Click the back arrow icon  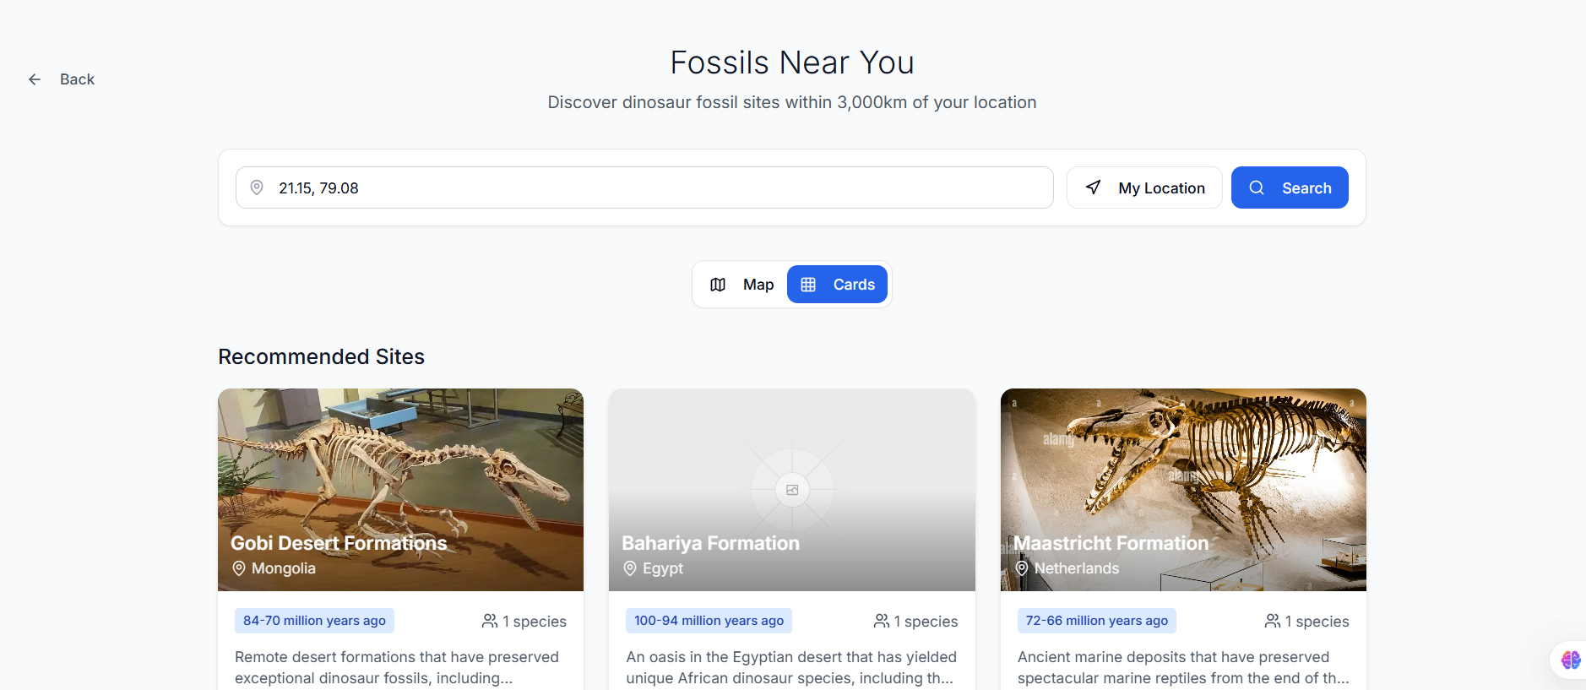(35, 79)
